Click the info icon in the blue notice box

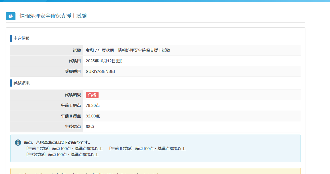18,143
